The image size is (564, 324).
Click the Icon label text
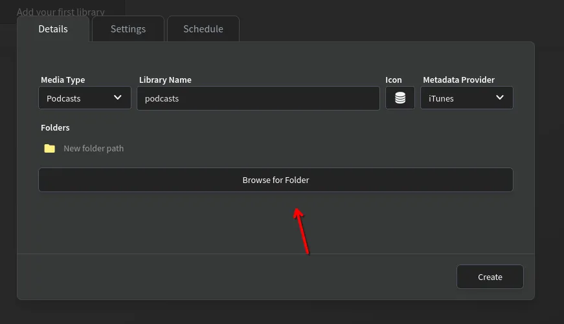[394, 80]
